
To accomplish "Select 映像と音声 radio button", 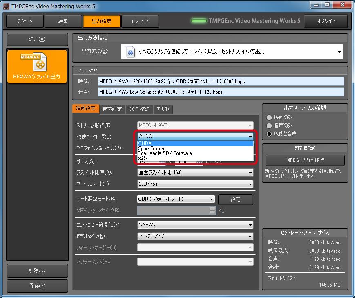I will tap(269, 134).
